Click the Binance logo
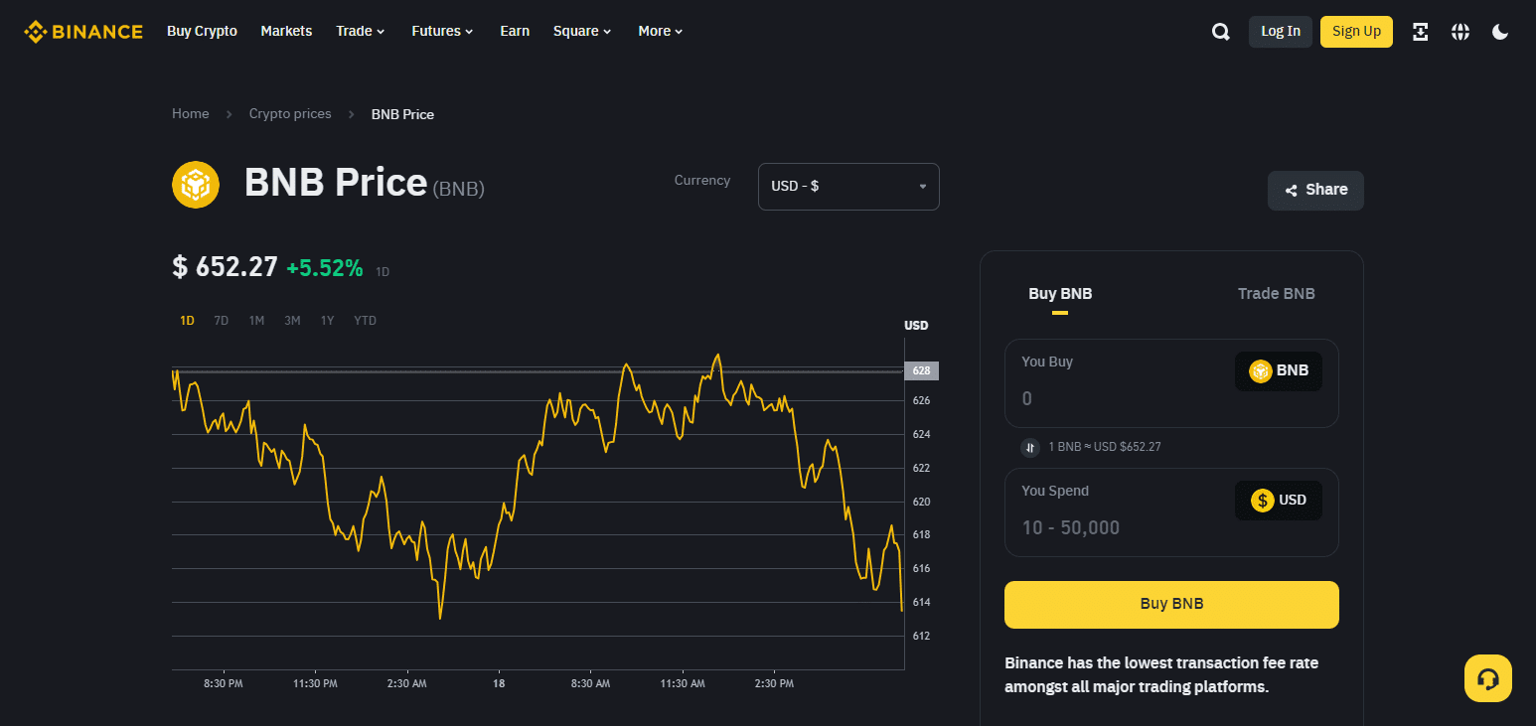This screenshot has width=1536, height=726. (83, 32)
